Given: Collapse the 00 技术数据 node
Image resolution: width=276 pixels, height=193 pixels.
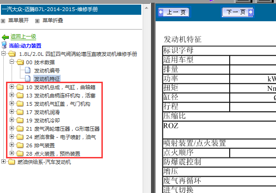Looking at the screenshot, I should (x=12, y=61).
